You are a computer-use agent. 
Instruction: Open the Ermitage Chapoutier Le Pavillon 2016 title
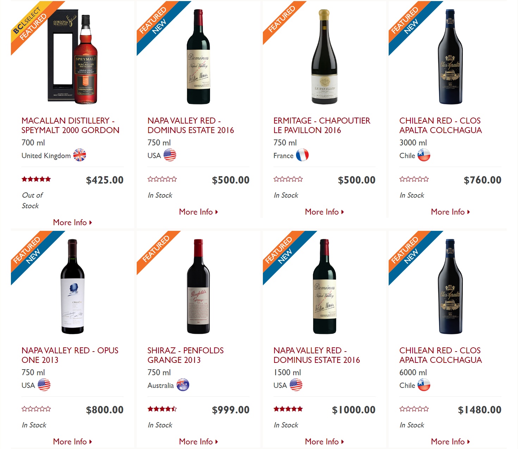(322, 125)
